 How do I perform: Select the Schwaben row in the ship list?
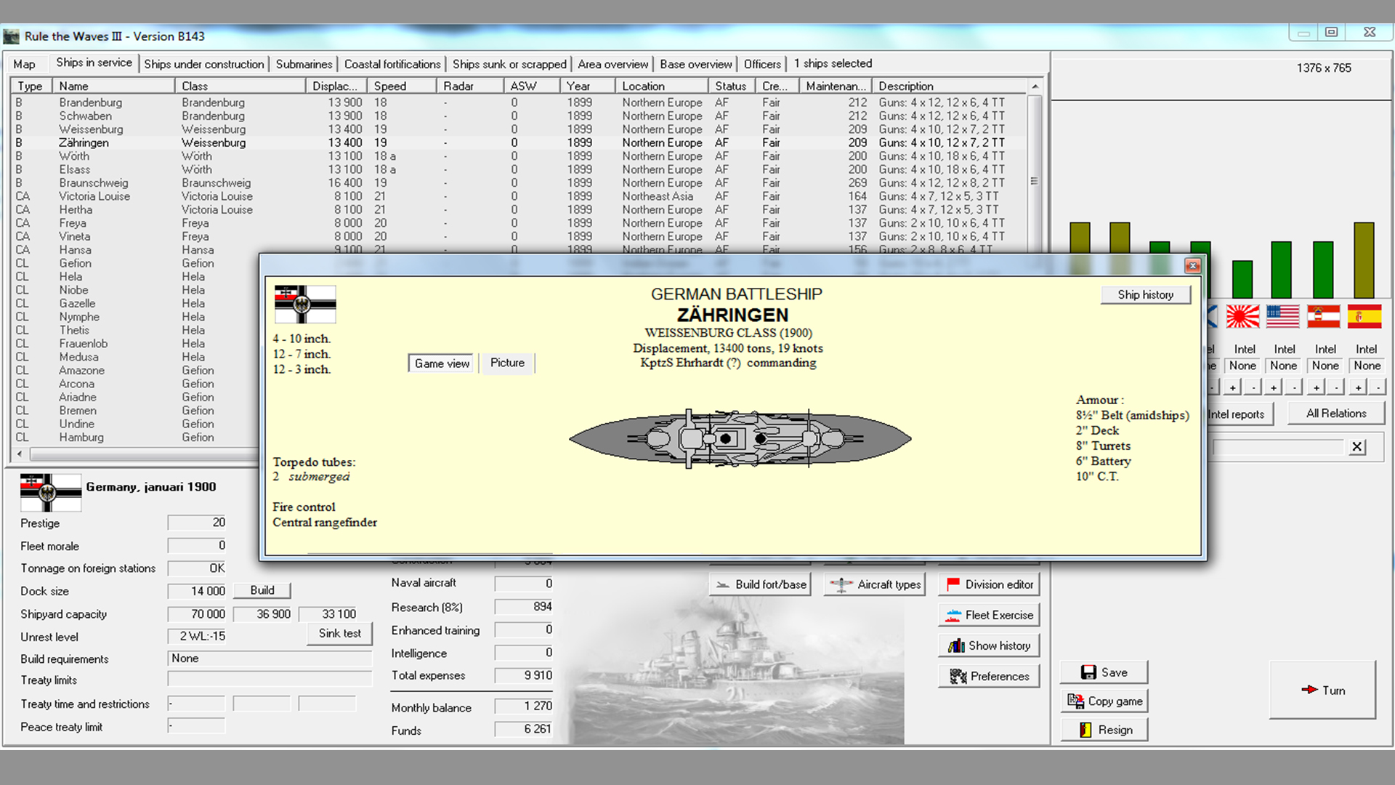tap(519, 116)
